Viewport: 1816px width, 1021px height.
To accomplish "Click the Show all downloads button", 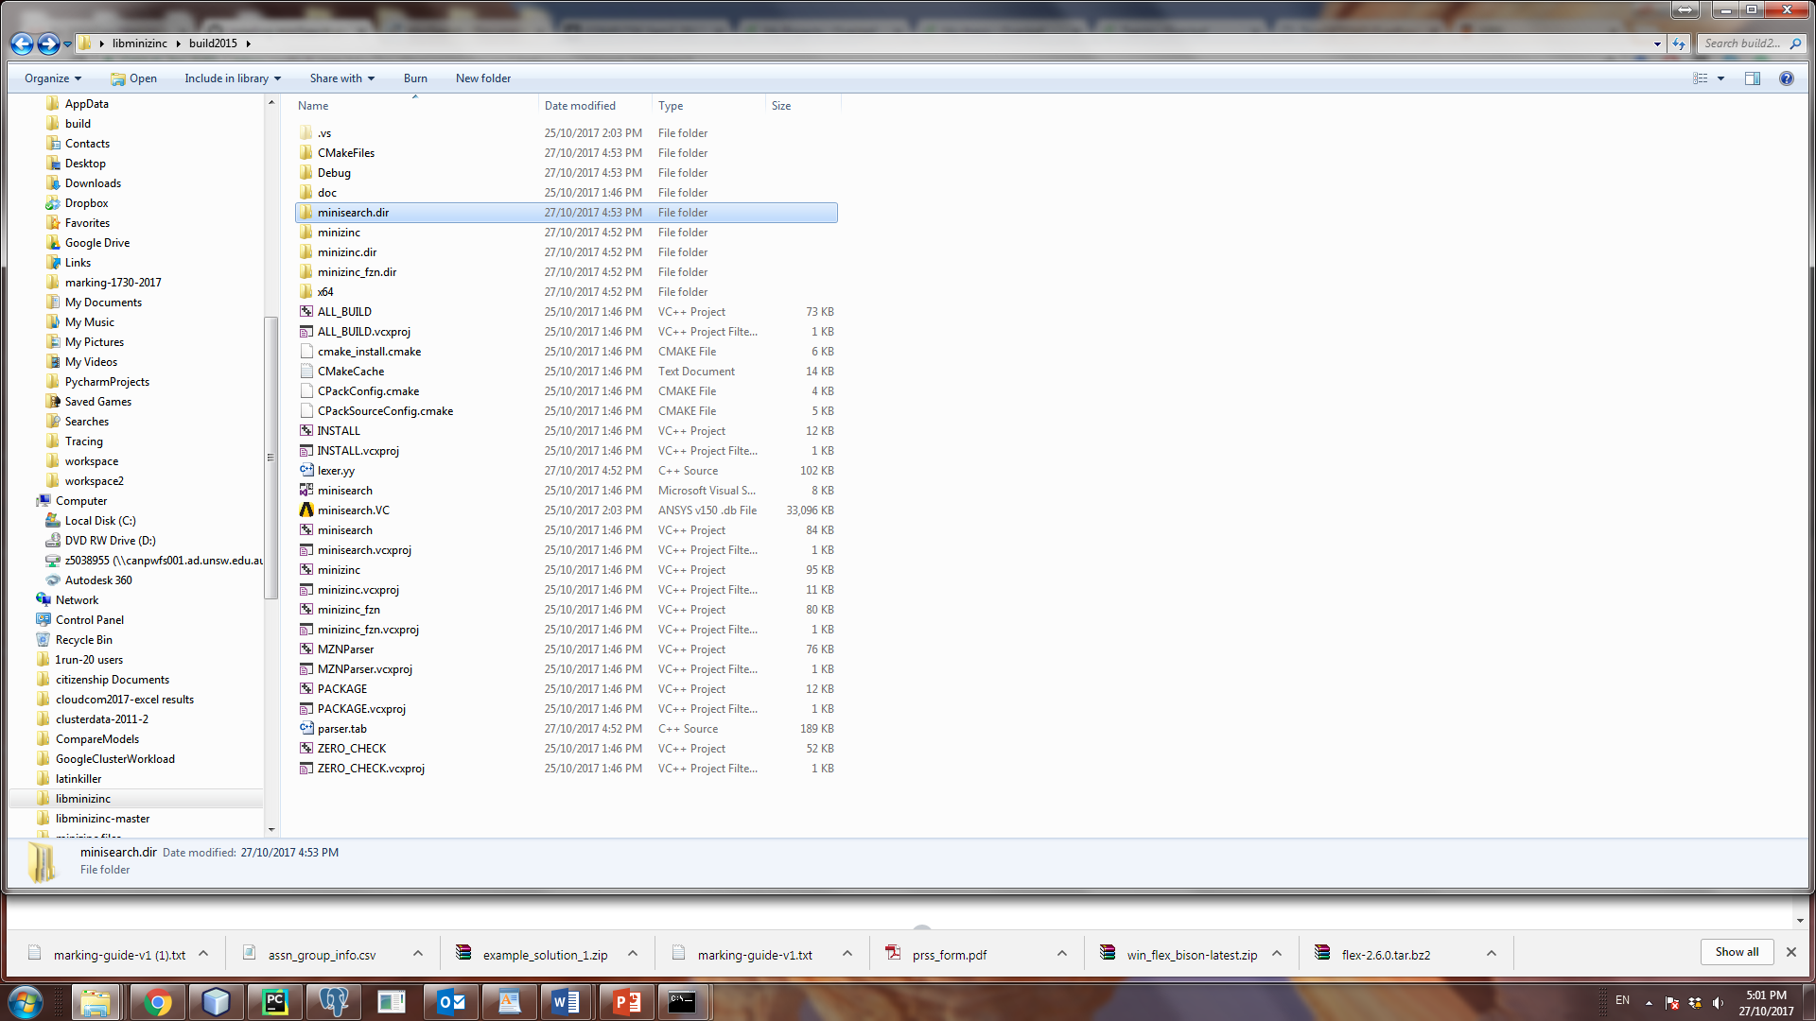I will tap(1737, 952).
